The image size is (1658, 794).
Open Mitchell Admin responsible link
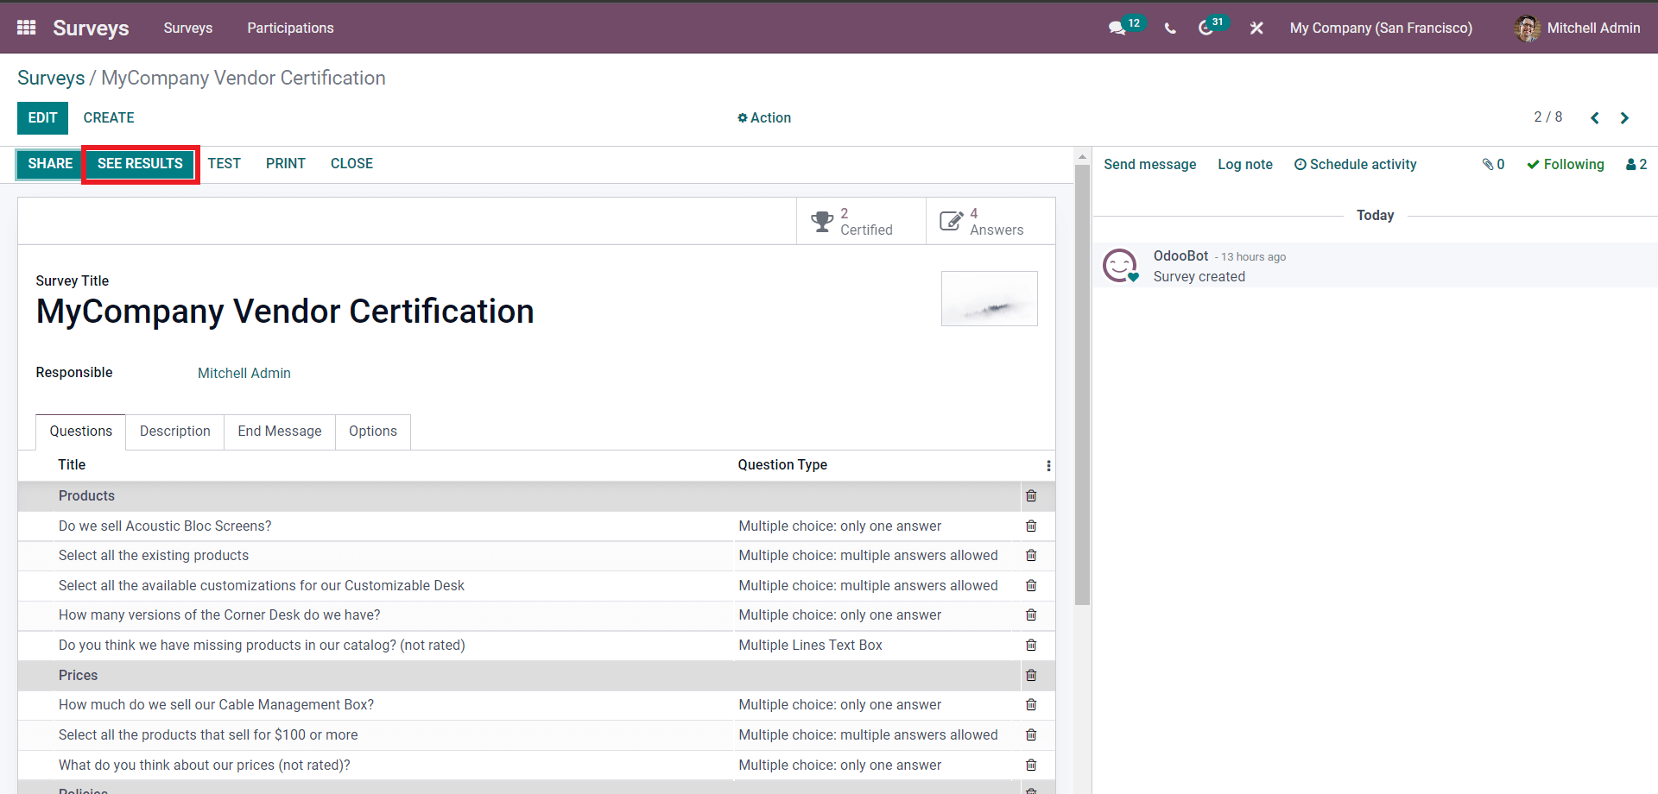tap(244, 374)
